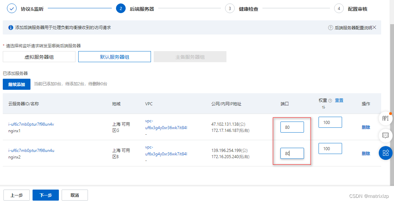Click the 重置 link to reset weights
The height and width of the screenshot is (202, 394).
(x=339, y=100)
